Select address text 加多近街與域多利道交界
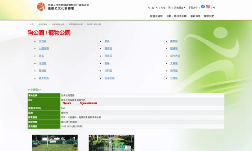 pyautogui.click(x=73, y=100)
